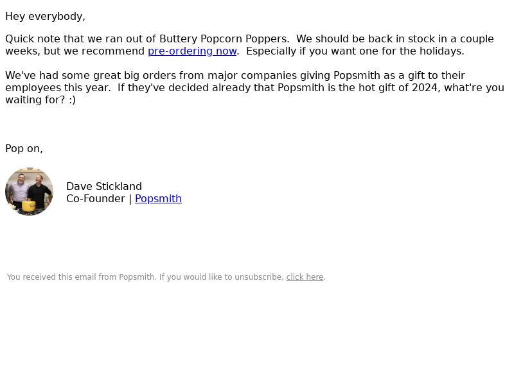Click the man in the lavender shirt
Image resolution: width=514 pixels, height=385 pixels.
click(x=19, y=190)
